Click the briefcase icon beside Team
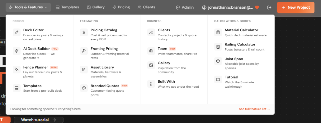Screen dimensions: 321x123 151,51
